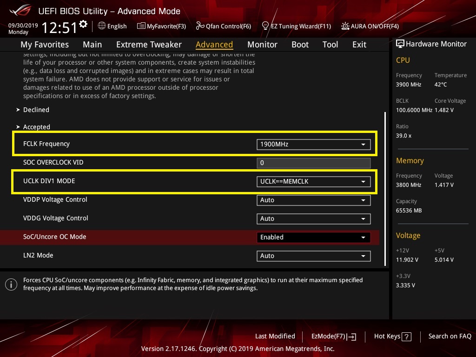
Task: Open the Exit tab
Action: (359, 45)
